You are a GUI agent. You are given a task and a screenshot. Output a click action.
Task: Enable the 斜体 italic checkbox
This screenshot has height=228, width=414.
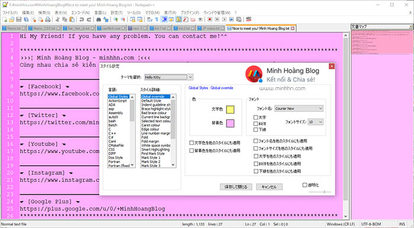click(x=255, y=124)
